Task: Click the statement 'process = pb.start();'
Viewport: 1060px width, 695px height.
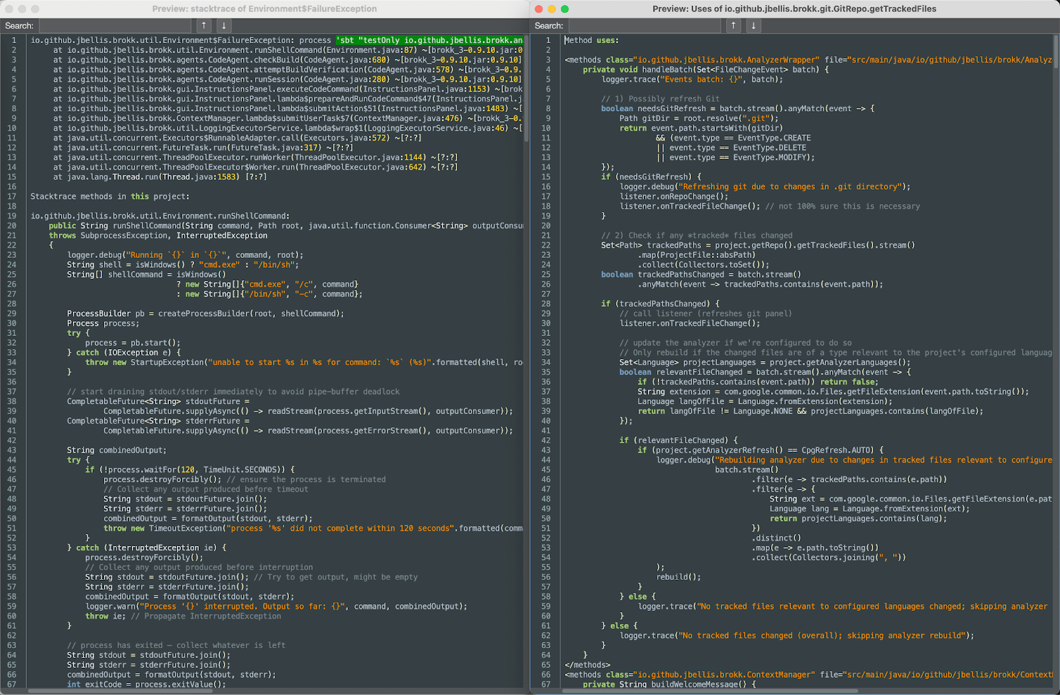Action: pos(132,343)
